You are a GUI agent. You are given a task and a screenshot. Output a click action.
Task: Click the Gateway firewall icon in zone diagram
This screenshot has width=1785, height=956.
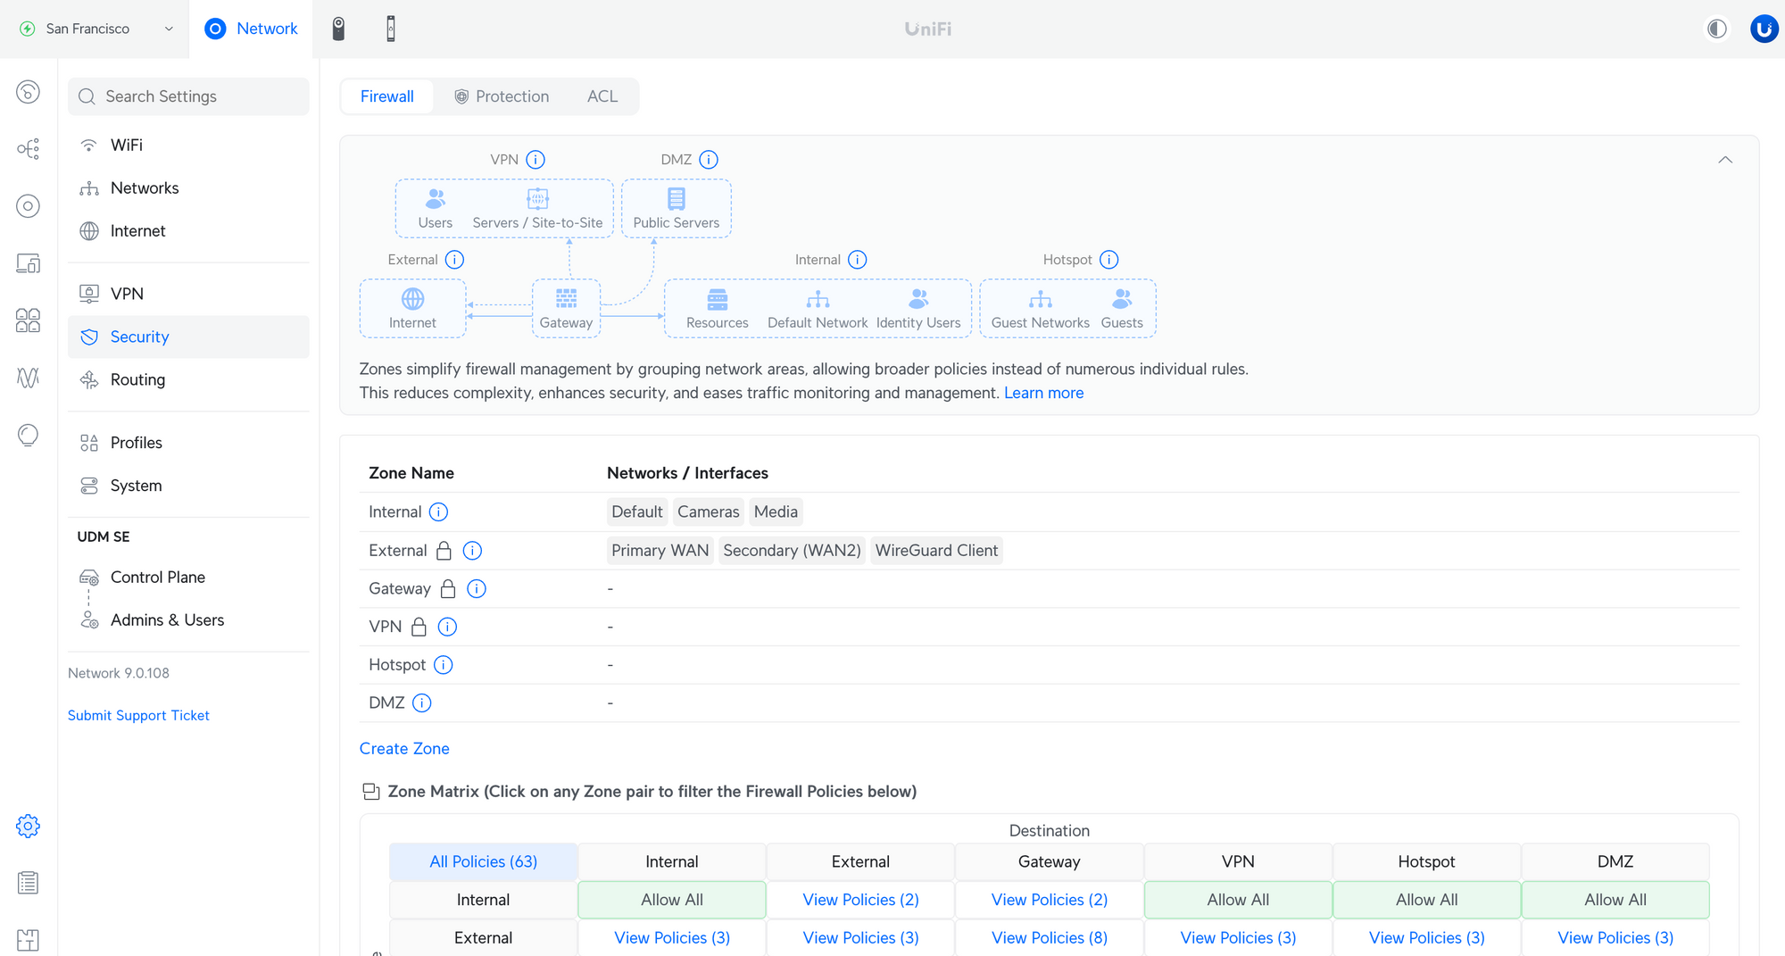[x=566, y=299]
